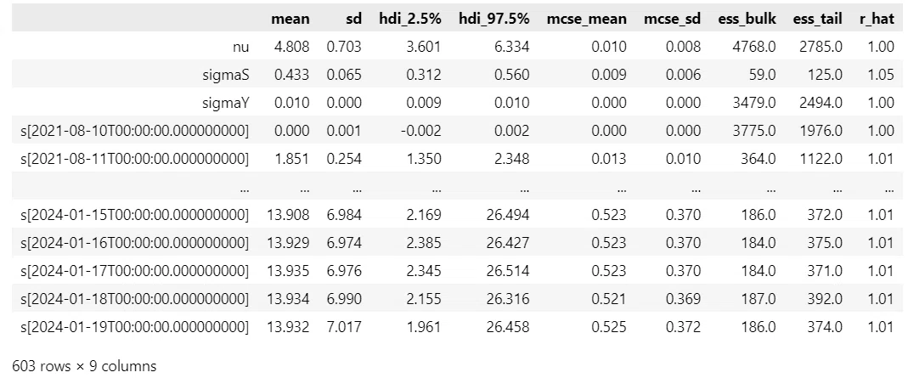Image resolution: width=908 pixels, height=378 pixels.
Task: Select the ess_tail column header
Action: click(x=818, y=19)
